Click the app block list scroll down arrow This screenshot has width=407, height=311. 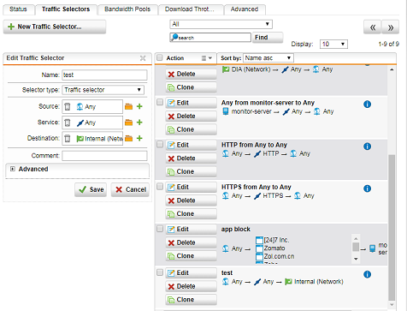coord(356,259)
